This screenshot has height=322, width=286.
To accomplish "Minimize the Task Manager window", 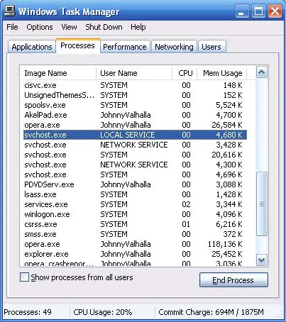I will [241, 11].
